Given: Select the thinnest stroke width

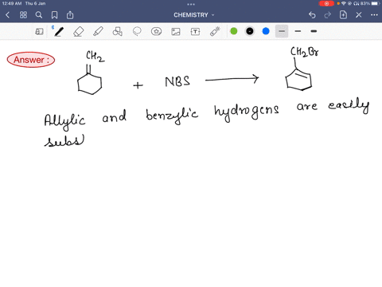Looking at the screenshot, I should [x=282, y=31].
